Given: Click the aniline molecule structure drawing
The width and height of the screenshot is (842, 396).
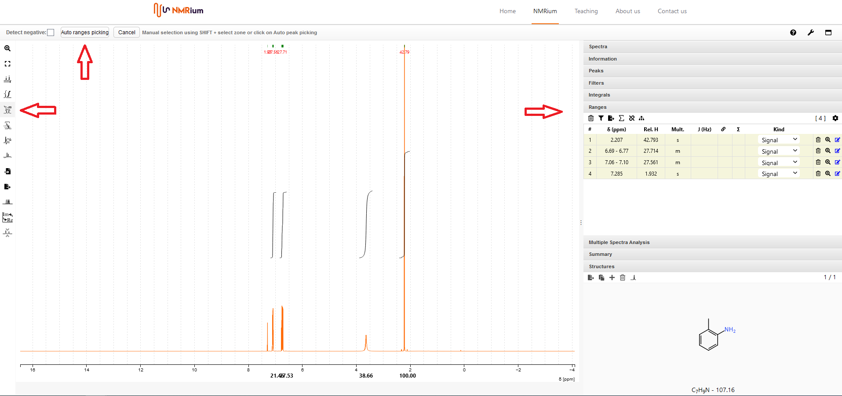Looking at the screenshot, I should [x=717, y=335].
